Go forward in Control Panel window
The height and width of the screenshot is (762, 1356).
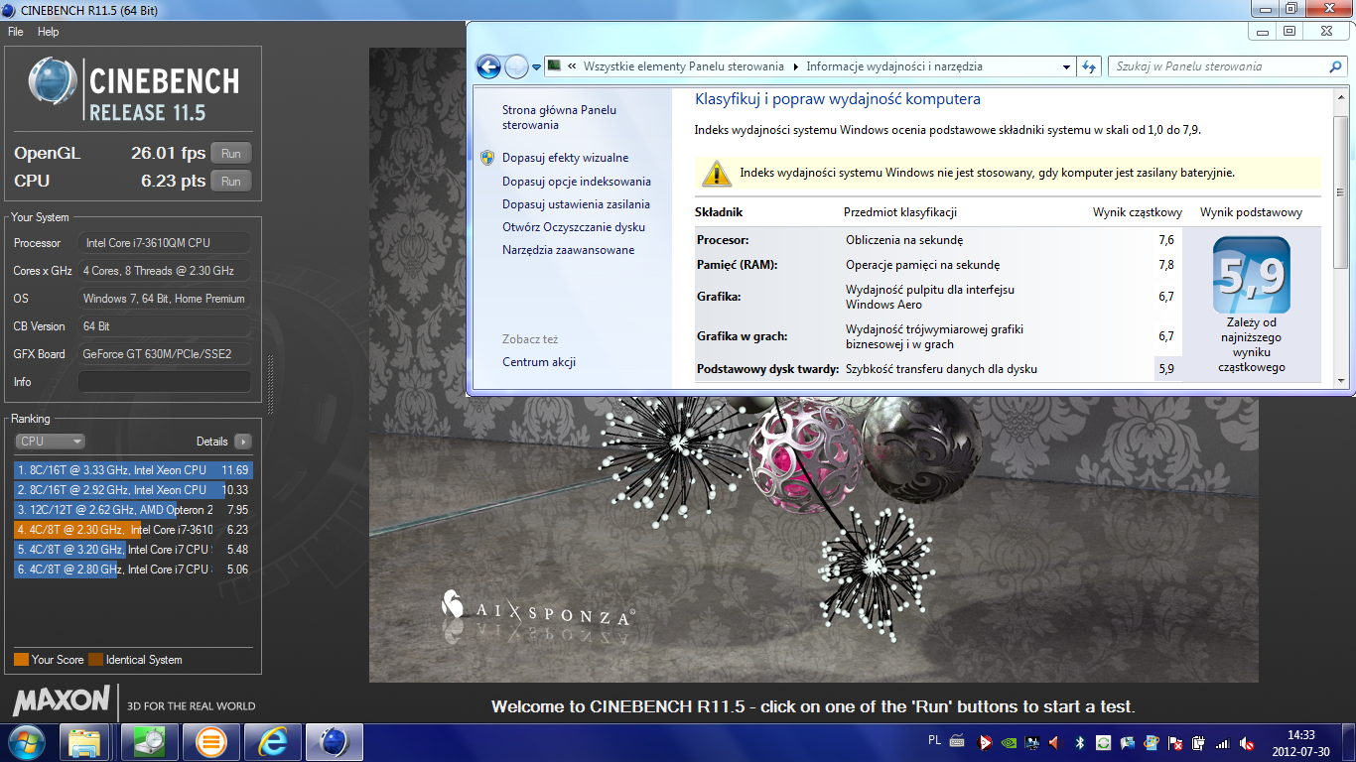pyautogui.click(x=517, y=66)
